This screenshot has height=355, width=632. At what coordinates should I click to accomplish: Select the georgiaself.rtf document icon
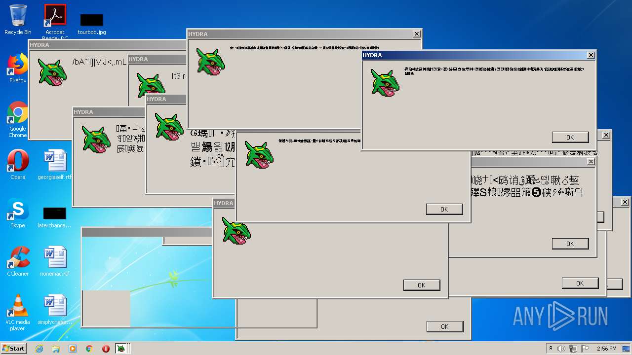(x=55, y=165)
